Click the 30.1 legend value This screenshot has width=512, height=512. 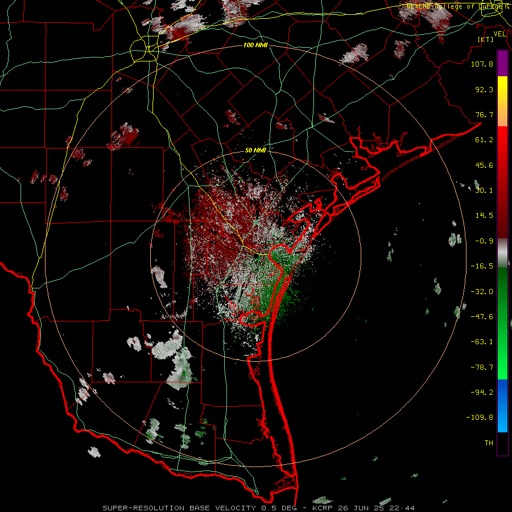484,191
